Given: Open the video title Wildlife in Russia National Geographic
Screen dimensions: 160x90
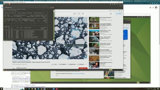Looking at the screenshot, I should 31,62.
